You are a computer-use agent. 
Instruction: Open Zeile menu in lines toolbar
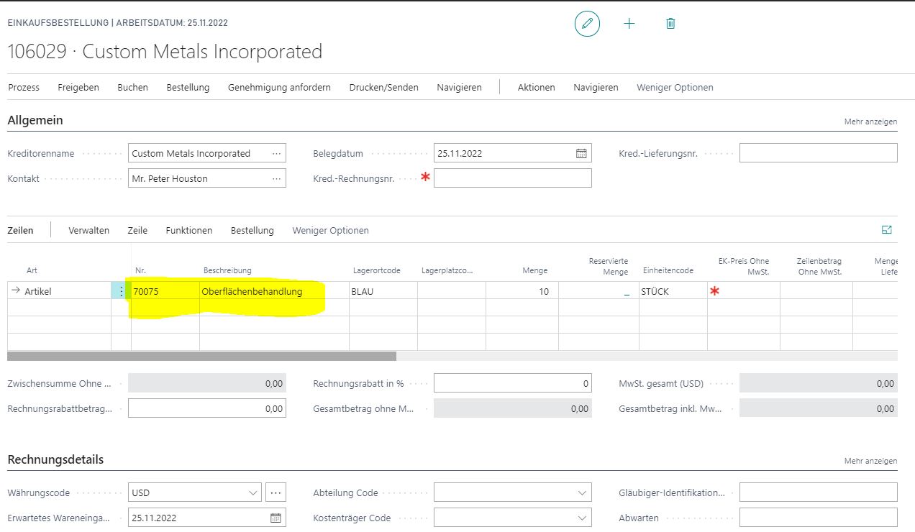137,230
